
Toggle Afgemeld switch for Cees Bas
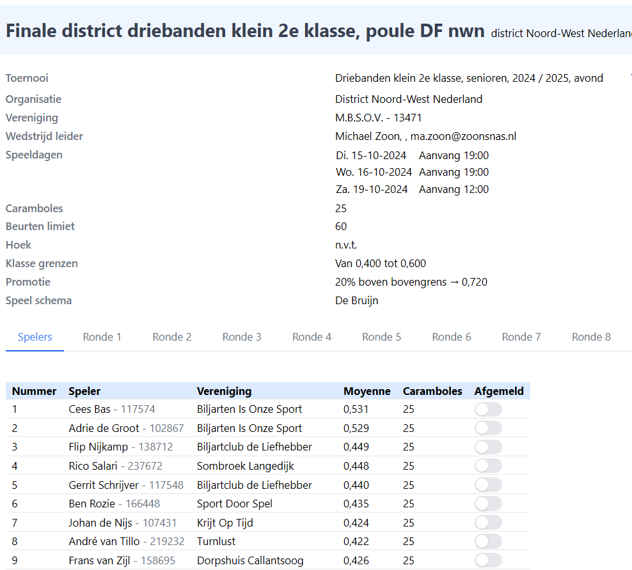(x=488, y=410)
